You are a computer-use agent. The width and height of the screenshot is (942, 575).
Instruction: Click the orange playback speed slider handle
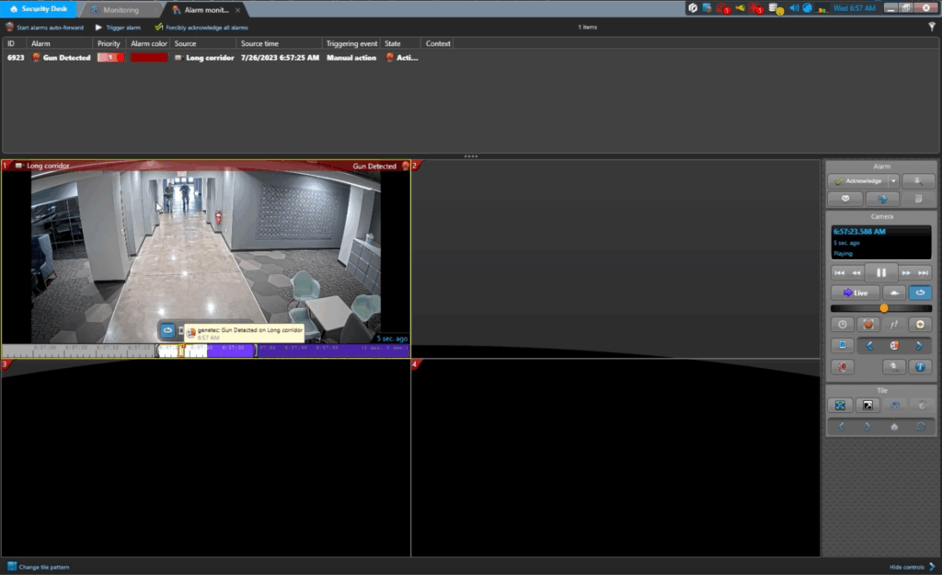point(883,309)
